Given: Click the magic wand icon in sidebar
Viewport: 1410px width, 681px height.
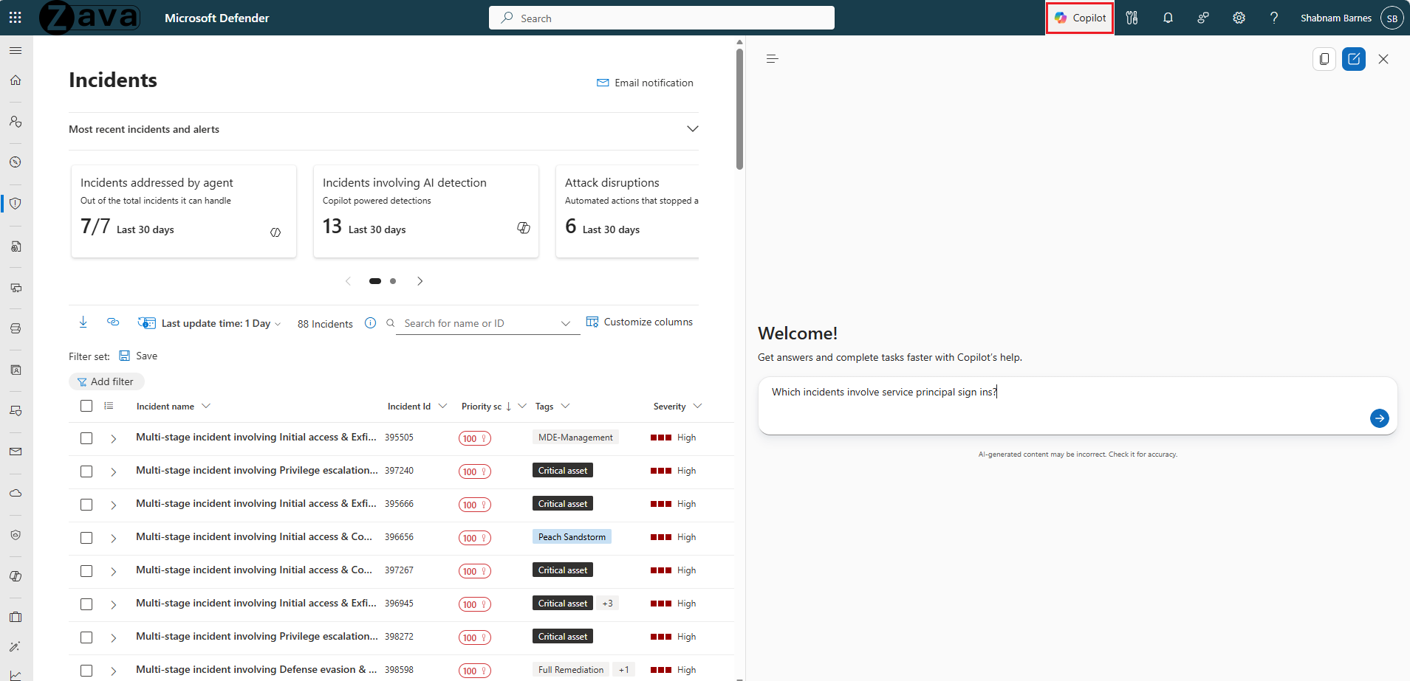Looking at the screenshot, I should (16, 647).
